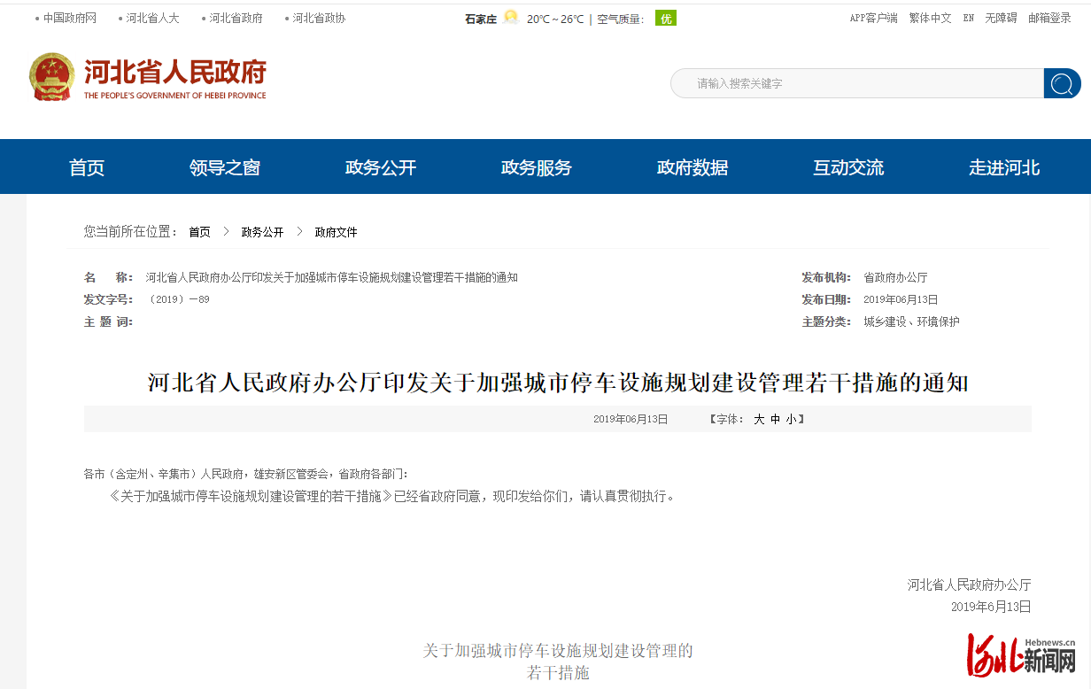Viewport: 1091px width, 689px height.
Task: Click the search magnifier icon
Action: pos(1061,82)
